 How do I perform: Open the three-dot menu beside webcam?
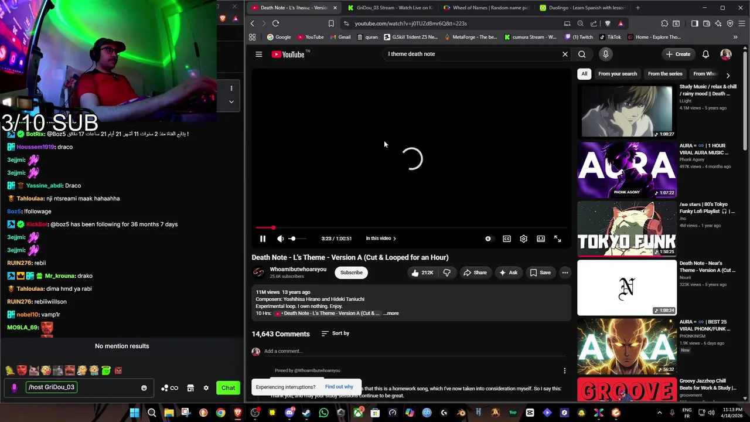(x=231, y=88)
